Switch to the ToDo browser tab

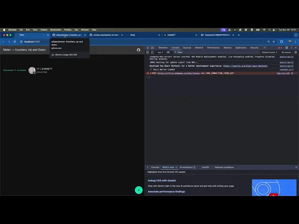point(32,35)
